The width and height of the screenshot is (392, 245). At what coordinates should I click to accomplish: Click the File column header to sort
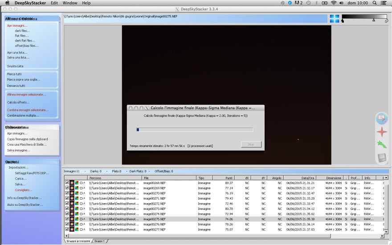coord(169,178)
